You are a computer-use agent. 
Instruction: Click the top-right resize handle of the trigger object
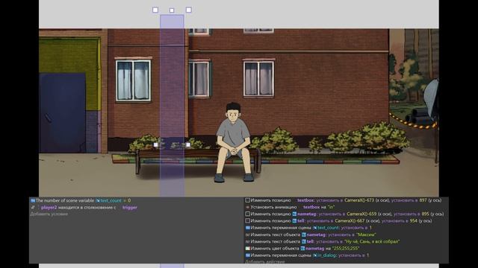[189, 10]
